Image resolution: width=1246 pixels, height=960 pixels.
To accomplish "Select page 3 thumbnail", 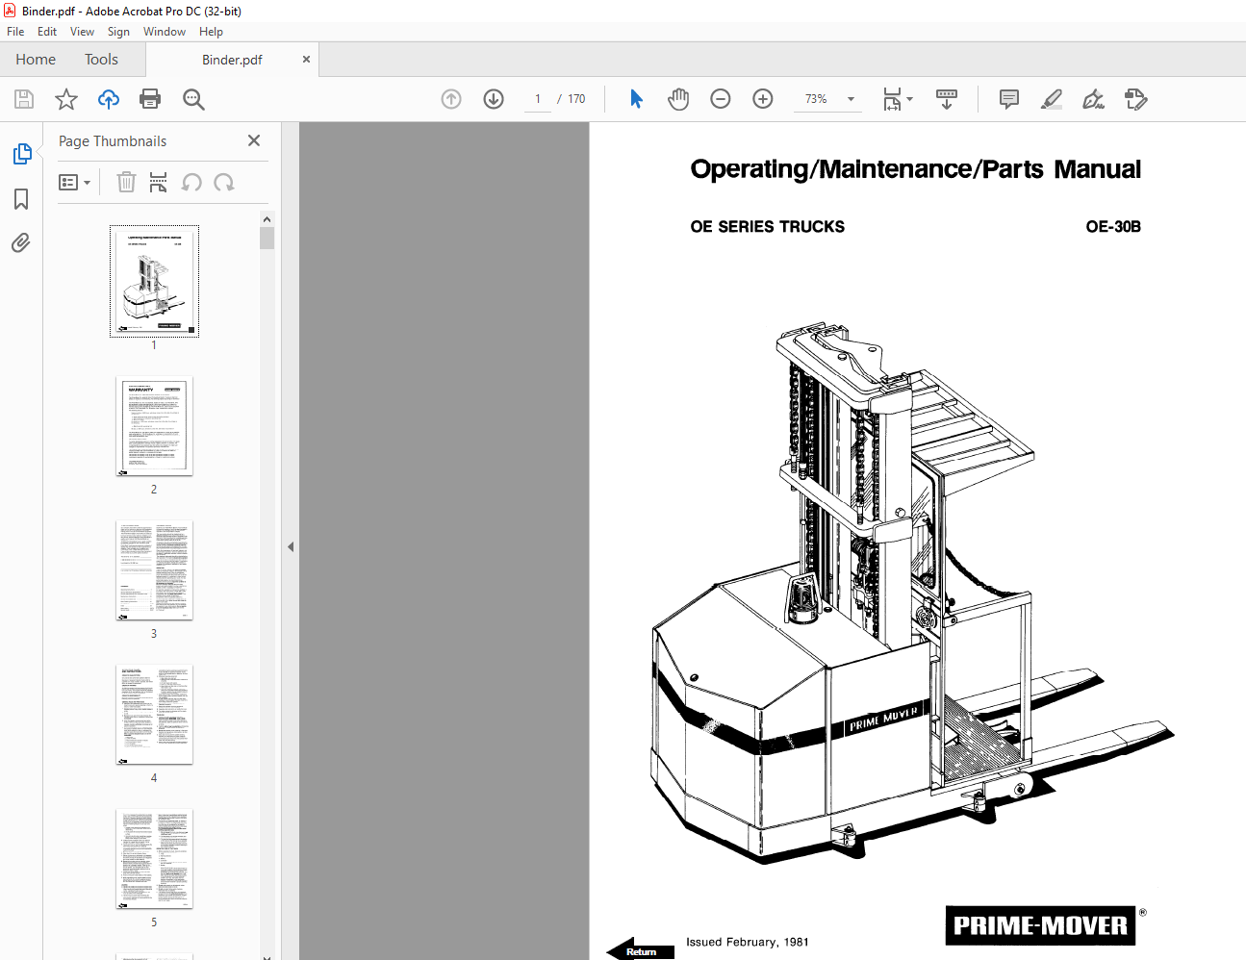I will click(154, 570).
